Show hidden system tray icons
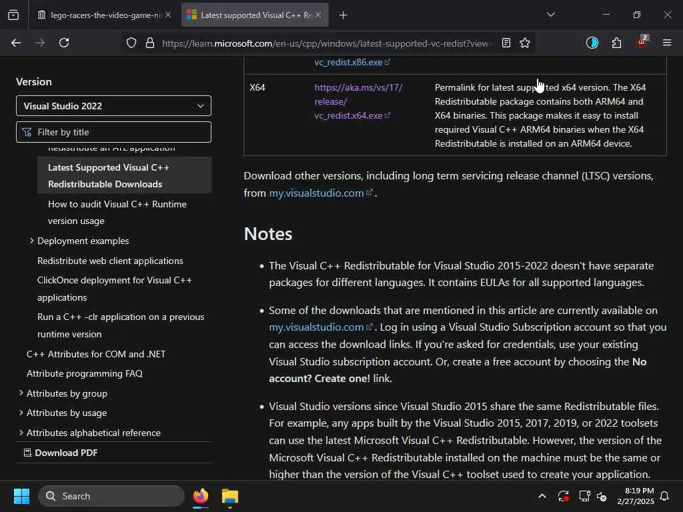Screen dimensions: 683x512 [x=542, y=496]
